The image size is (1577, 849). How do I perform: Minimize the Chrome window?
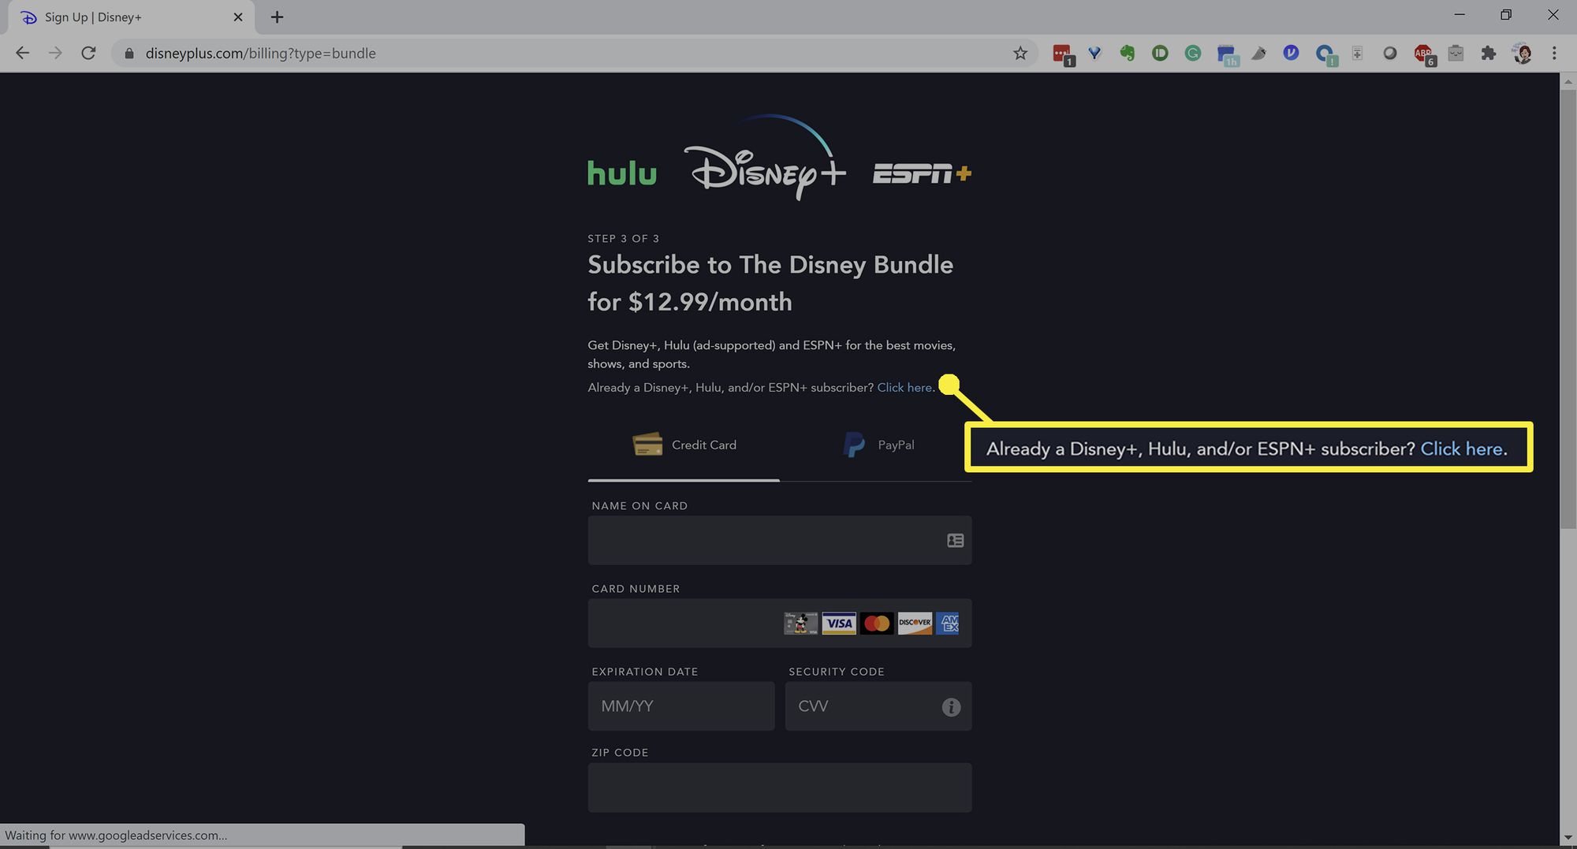[x=1460, y=15]
